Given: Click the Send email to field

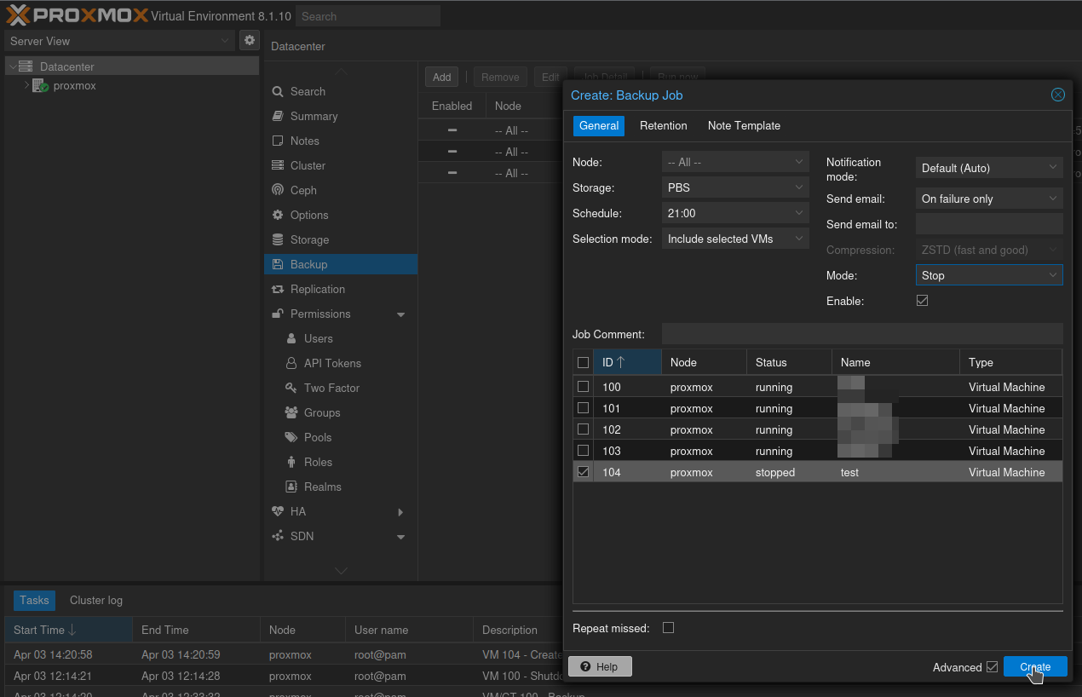Looking at the screenshot, I should pos(989,224).
